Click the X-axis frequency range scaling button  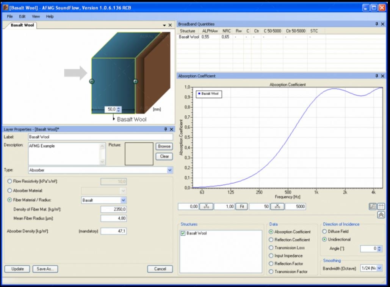pyautogui.click(x=277, y=206)
